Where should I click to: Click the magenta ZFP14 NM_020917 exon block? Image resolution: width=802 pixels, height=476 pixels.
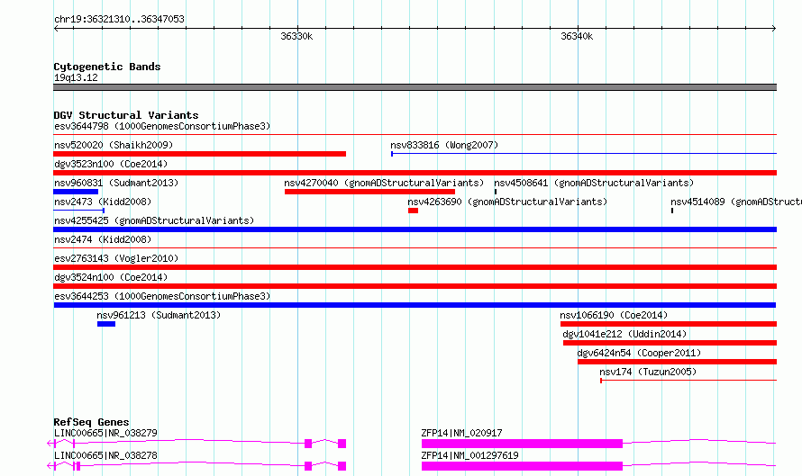(x=523, y=444)
